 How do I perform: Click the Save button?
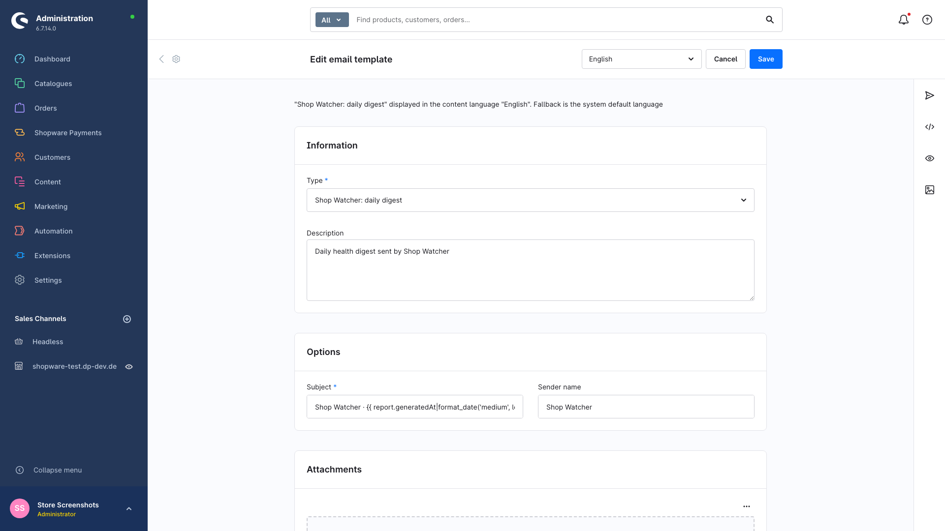click(766, 59)
